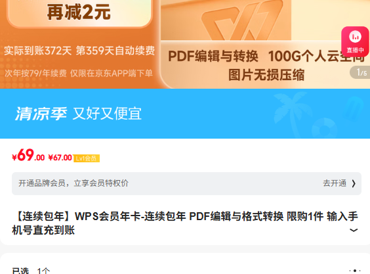The width and height of the screenshot is (370, 274).
Task: Tap the 再减2元 discount badge
Action: [79, 12]
